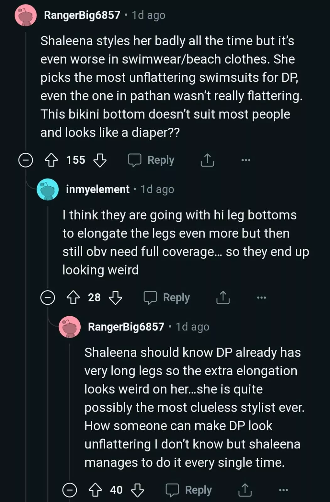The width and height of the screenshot is (330, 502).
Task: Downvote the comment with 155 points
Action: (x=100, y=160)
